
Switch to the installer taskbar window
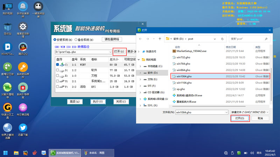point(65,153)
